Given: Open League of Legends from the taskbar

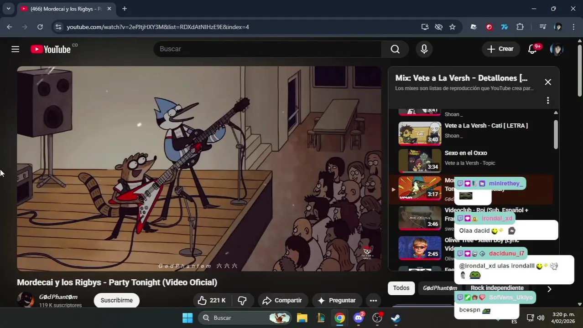Looking at the screenshot, I should coord(321,318).
